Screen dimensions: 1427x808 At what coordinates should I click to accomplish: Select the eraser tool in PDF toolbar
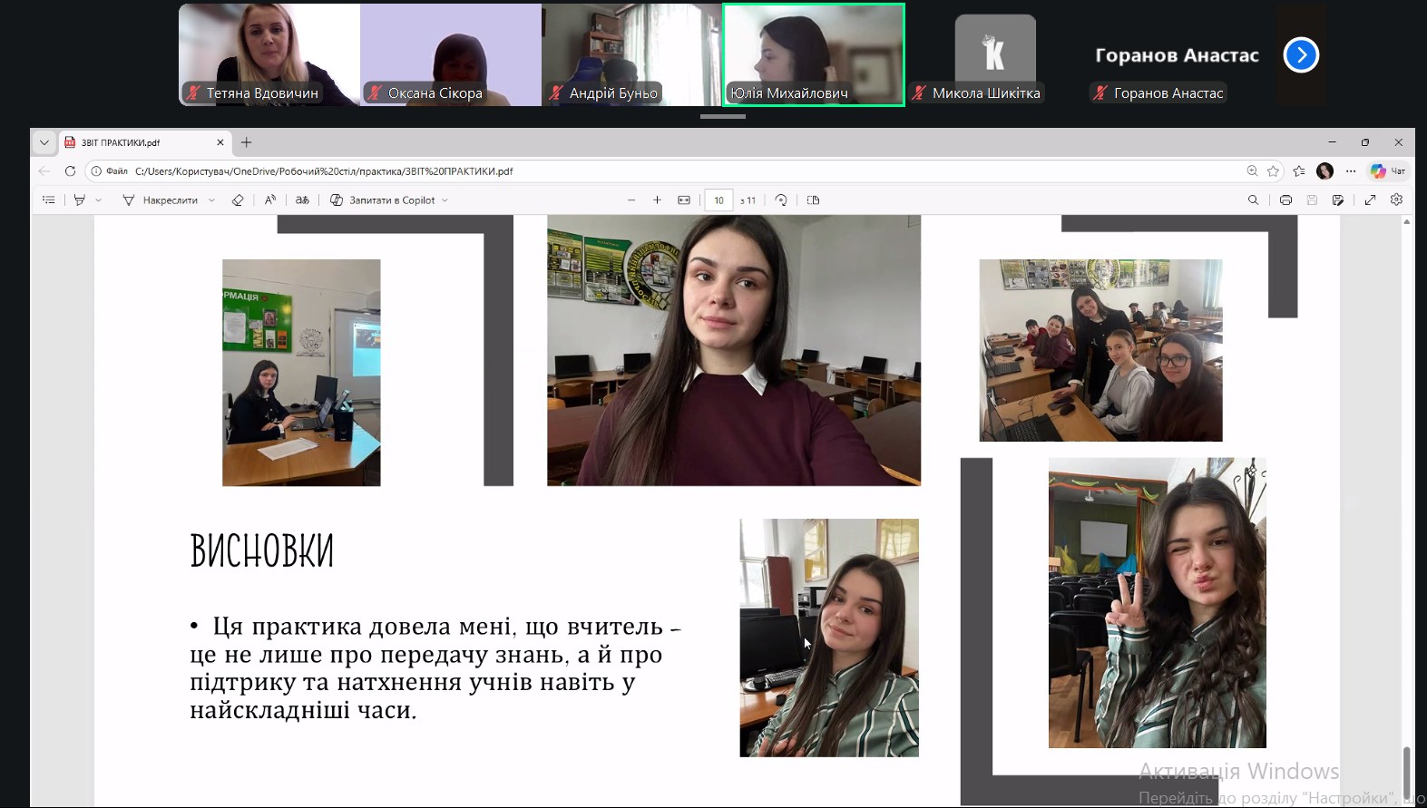pos(238,200)
